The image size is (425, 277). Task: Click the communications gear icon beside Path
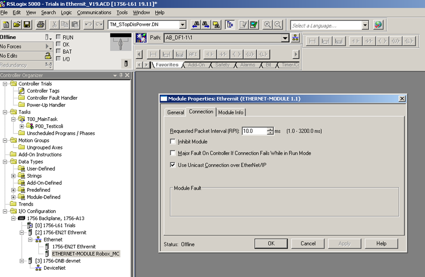point(141,38)
